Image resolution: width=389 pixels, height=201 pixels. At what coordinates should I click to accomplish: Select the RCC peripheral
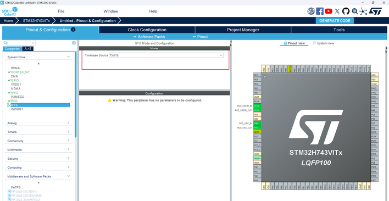[14, 101]
